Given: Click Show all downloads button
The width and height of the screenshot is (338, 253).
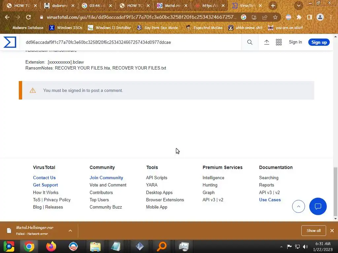Looking at the screenshot, I should point(314,231).
